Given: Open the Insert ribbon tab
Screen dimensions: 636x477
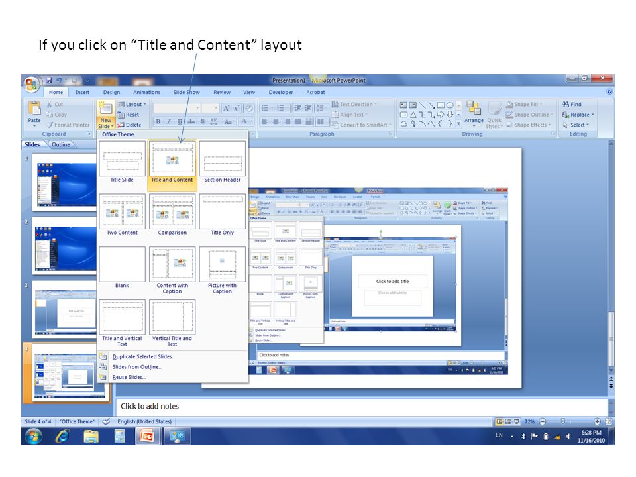Looking at the screenshot, I should pyautogui.click(x=82, y=93).
